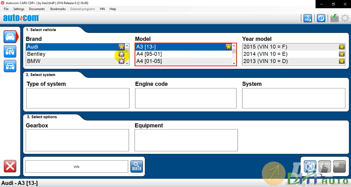
Task: Select Bentley in the Brand list
Action: [75, 54]
